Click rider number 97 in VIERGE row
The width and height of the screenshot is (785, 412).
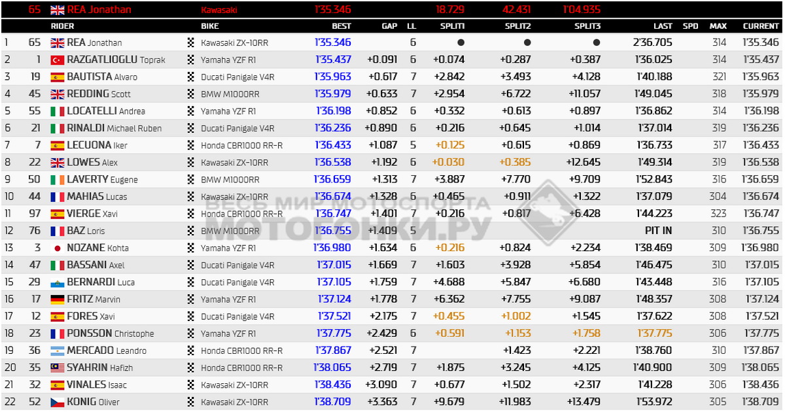pyautogui.click(x=35, y=214)
